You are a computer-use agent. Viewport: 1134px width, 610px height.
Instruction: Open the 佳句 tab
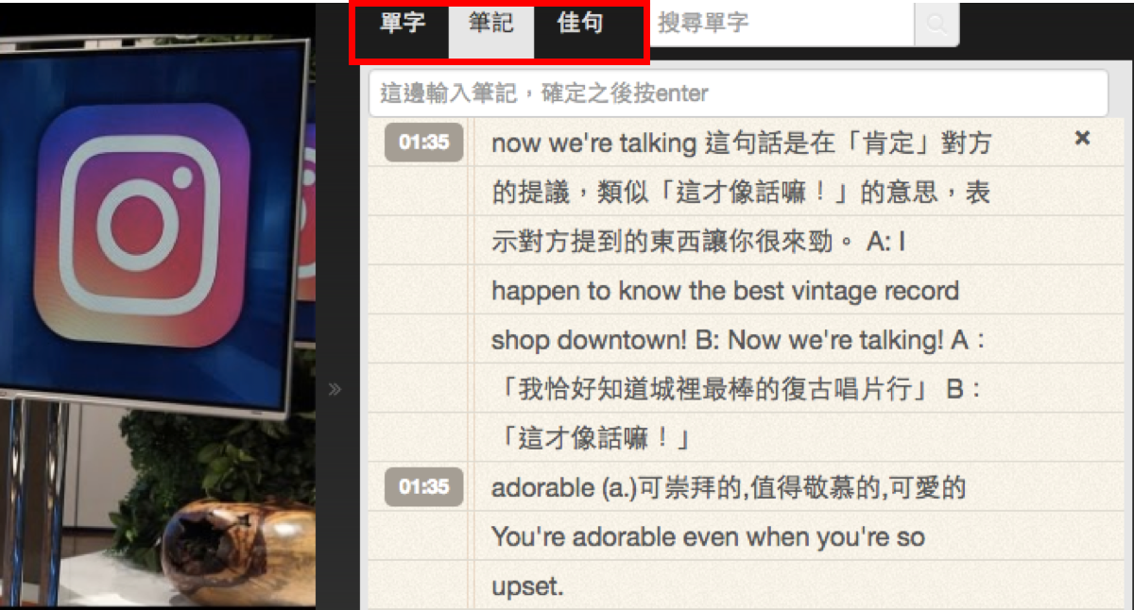tap(580, 24)
